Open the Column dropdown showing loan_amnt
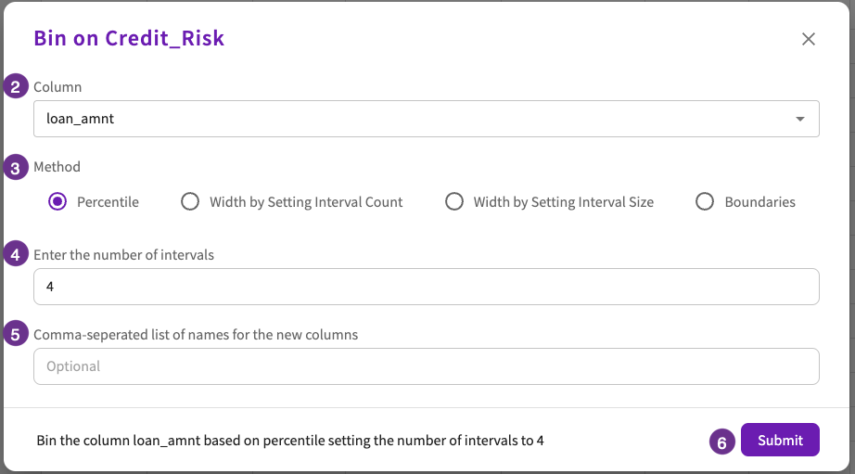Viewport: 855px width, 474px height. (426, 119)
